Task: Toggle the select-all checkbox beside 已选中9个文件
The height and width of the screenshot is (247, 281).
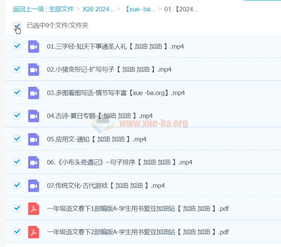Action: (17, 26)
